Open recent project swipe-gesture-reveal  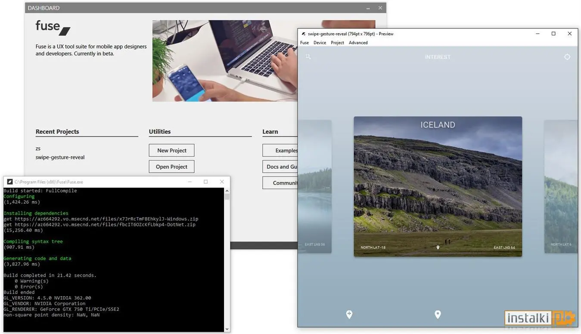tap(60, 158)
